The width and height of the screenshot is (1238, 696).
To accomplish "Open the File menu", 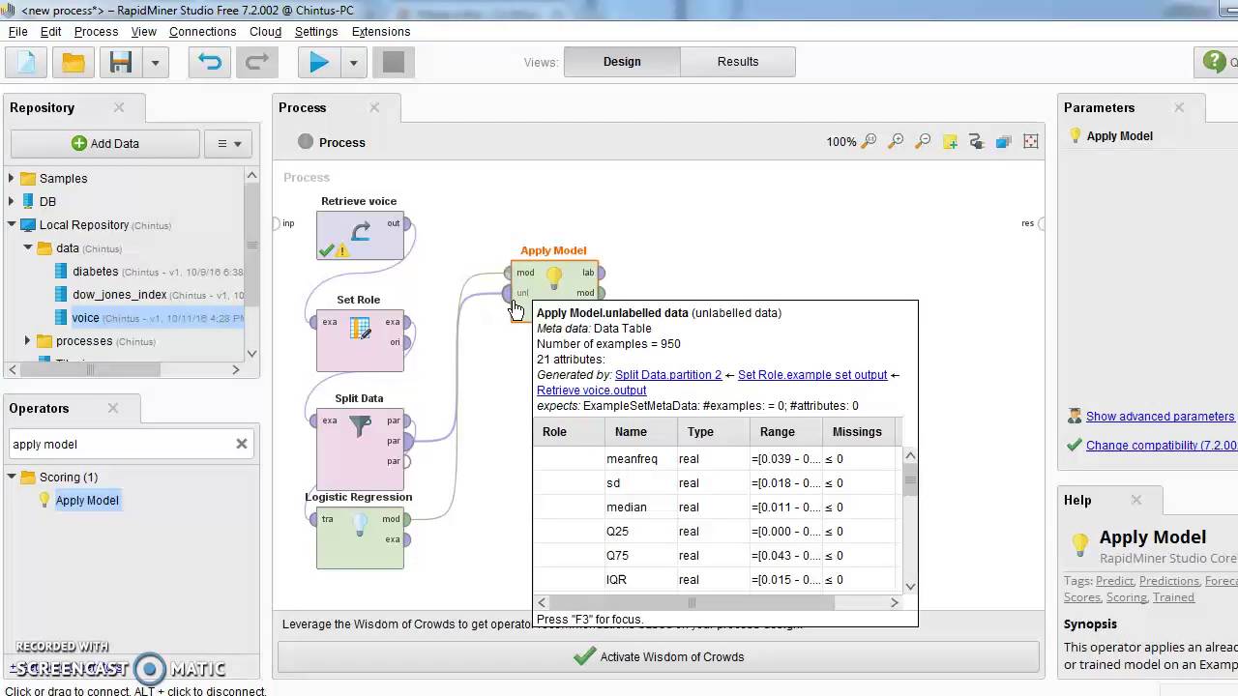I will coord(17,31).
